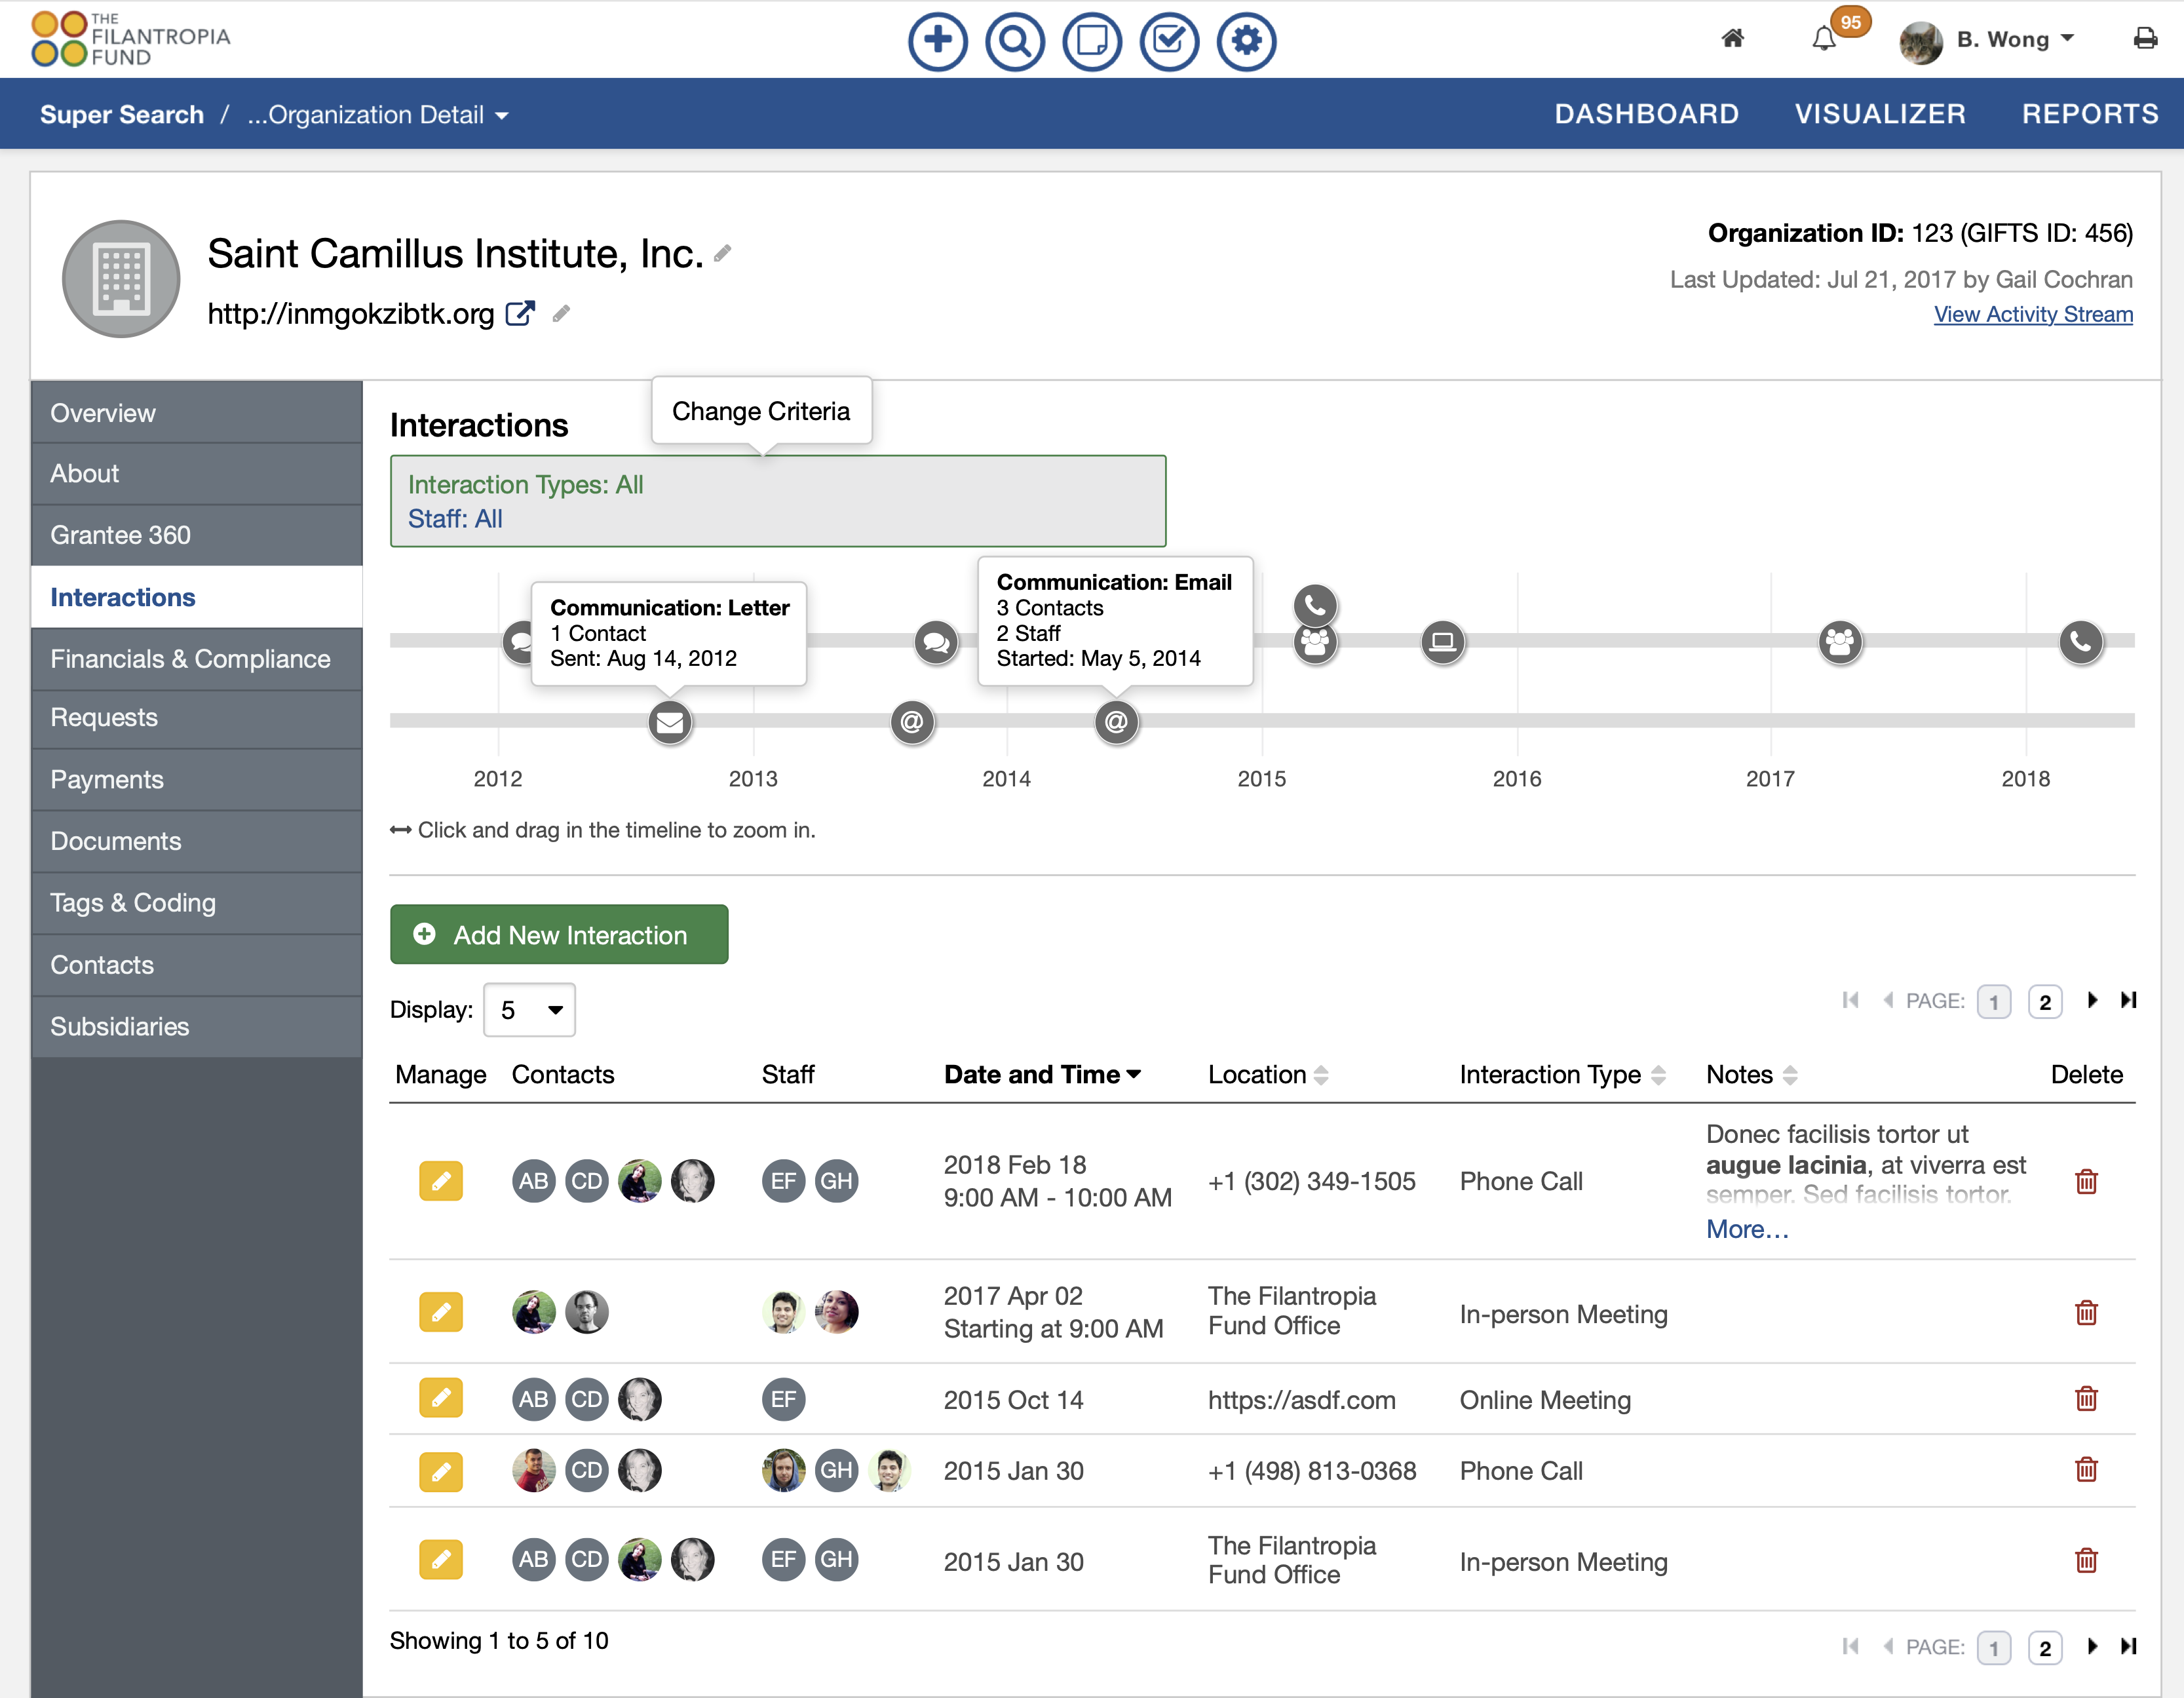Open the View Activity Stream link

point(2032,314)
